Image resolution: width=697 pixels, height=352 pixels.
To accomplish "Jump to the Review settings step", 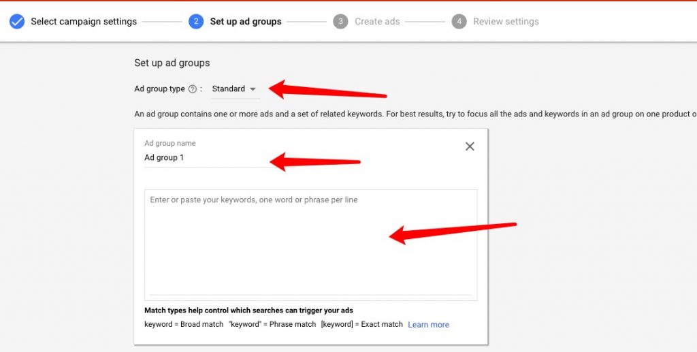I will click(x=506, y=21).
